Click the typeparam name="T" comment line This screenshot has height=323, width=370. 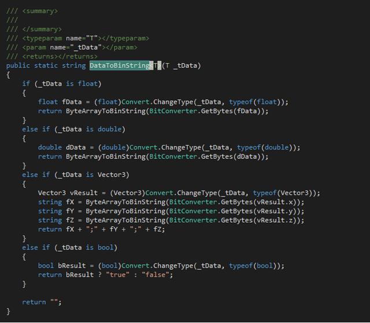coord(77,38)
